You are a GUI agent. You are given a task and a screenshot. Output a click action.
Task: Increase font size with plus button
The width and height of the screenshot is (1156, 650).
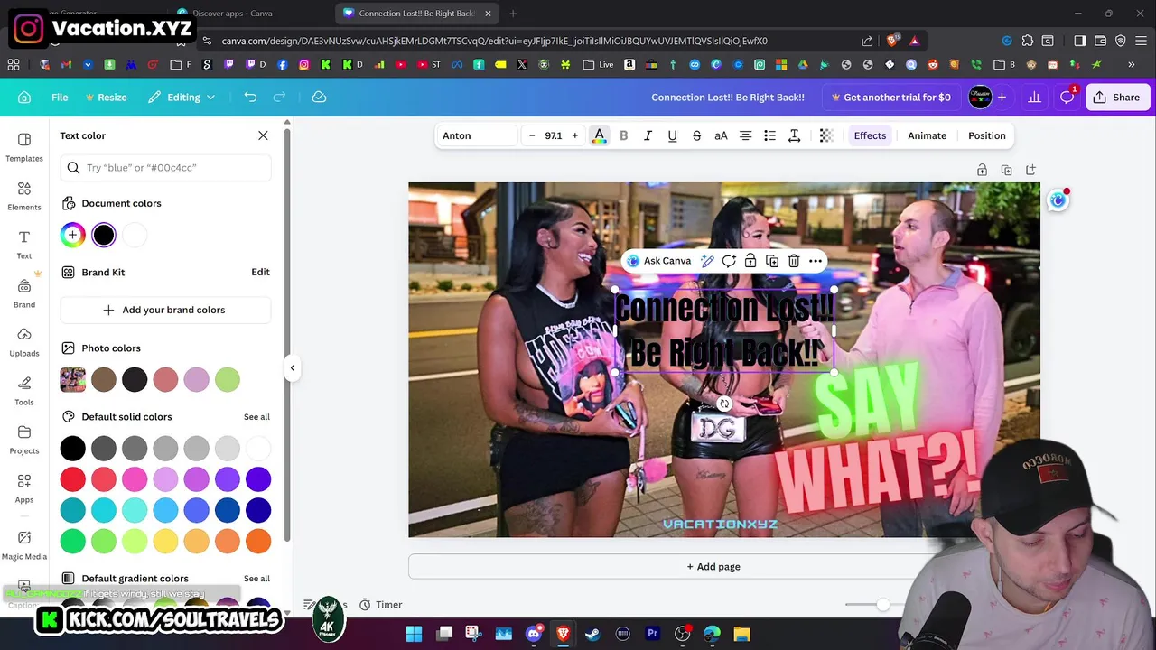(x=574, y=135)
